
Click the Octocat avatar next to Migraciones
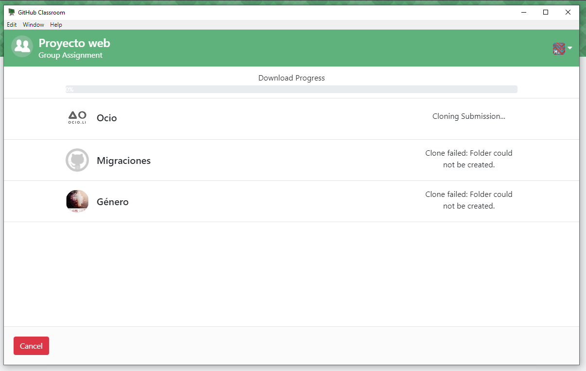[77, 160]
